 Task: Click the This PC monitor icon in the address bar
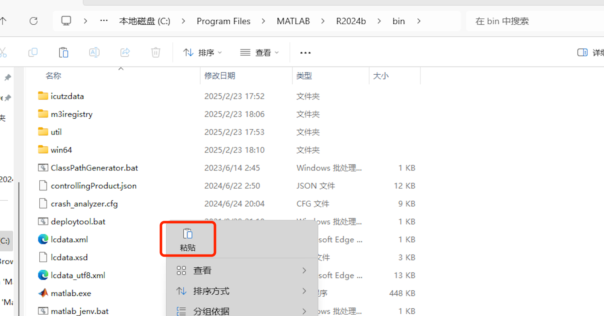66,21
